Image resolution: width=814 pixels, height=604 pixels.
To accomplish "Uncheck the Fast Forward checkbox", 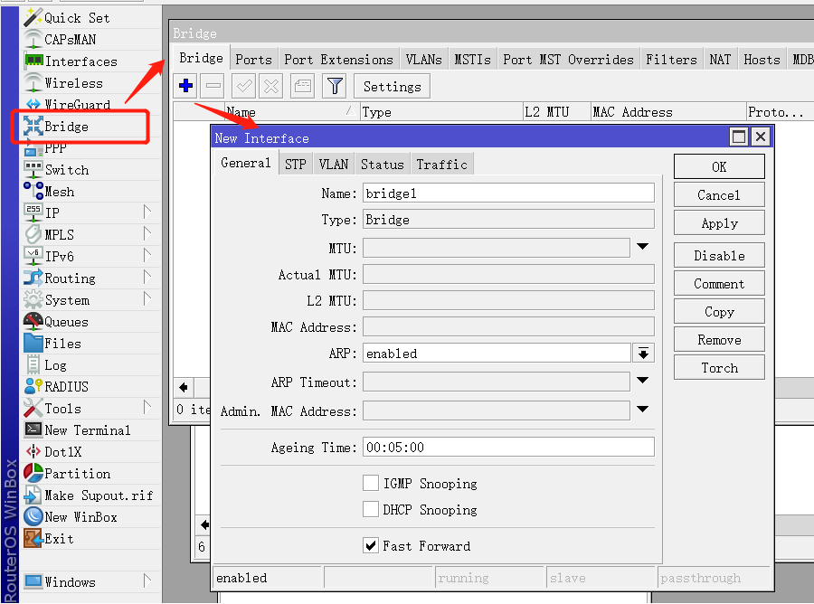I will tap(371, 545).
